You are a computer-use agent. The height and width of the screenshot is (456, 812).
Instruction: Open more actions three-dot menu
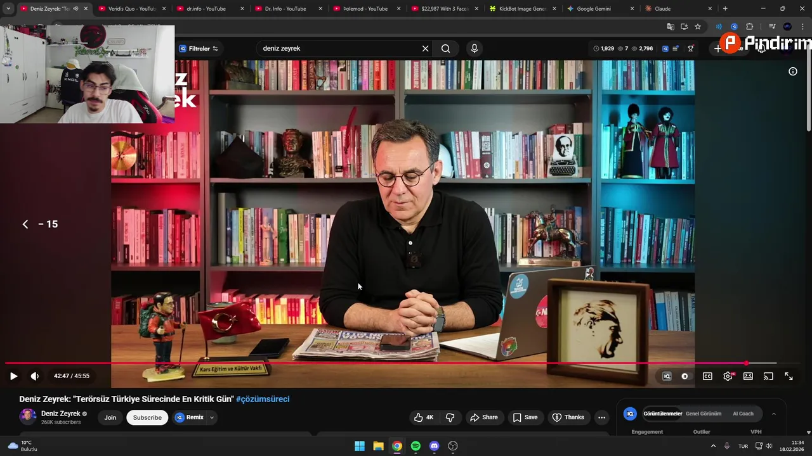tap(601, 417)
